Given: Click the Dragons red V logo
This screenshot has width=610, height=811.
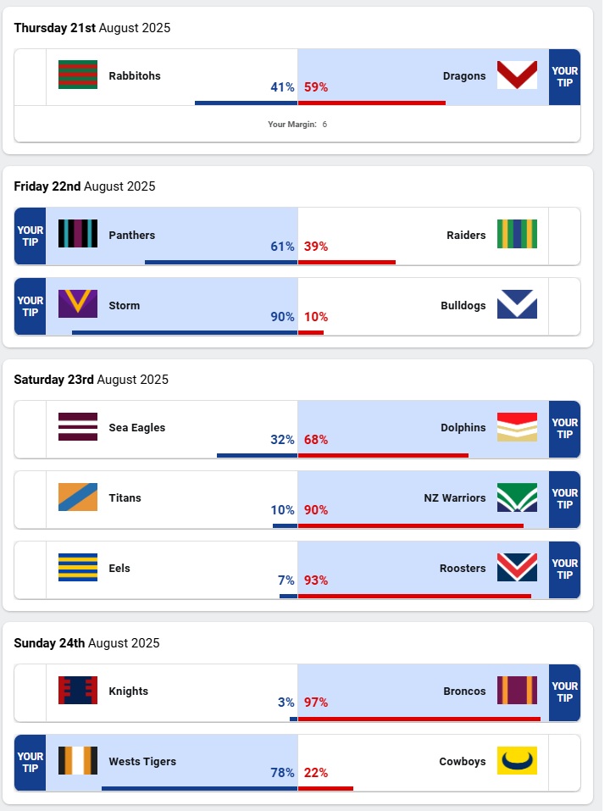Looking at the screenshot, I should tap(517, 75).
